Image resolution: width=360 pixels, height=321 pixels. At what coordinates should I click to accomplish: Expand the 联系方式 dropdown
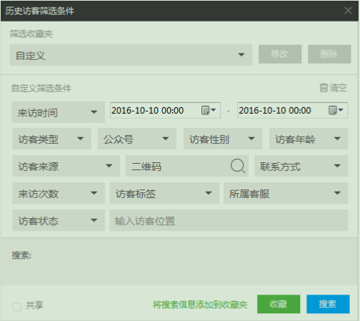[301, 166]
